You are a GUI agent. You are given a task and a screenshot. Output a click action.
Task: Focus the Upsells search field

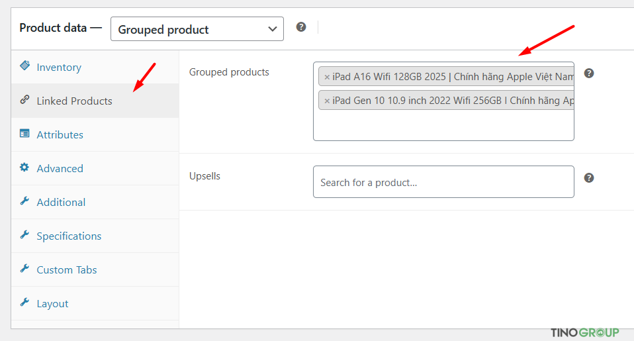443,182
